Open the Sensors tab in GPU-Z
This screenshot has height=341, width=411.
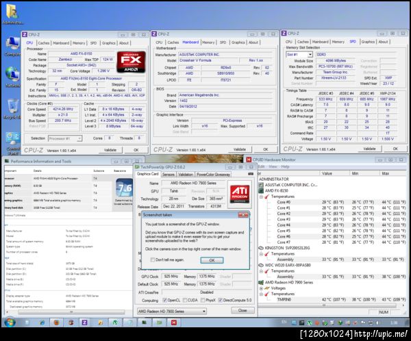pyautogui.click(x=169, y=175)
